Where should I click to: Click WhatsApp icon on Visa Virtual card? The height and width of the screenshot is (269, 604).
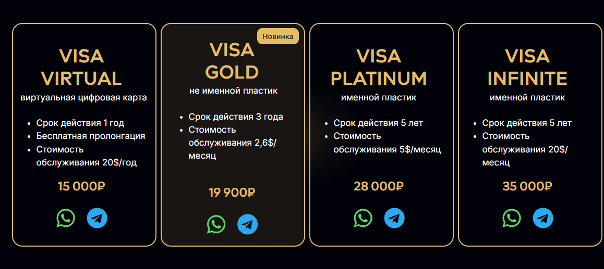66,218
